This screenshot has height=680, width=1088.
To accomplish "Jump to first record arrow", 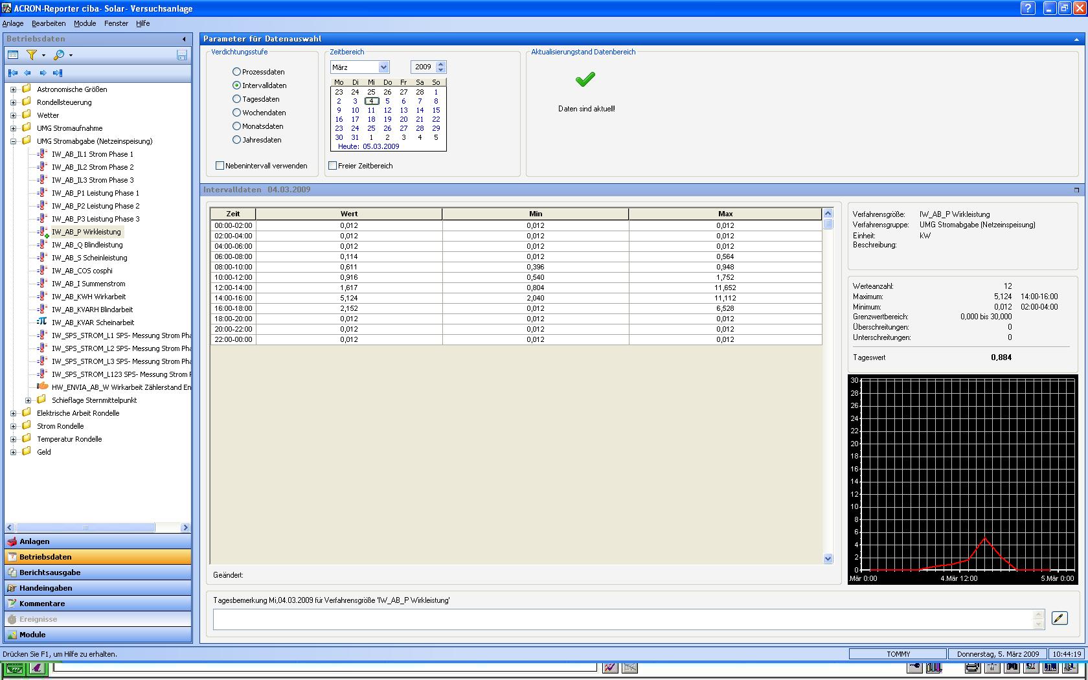I will click(13, 73).
